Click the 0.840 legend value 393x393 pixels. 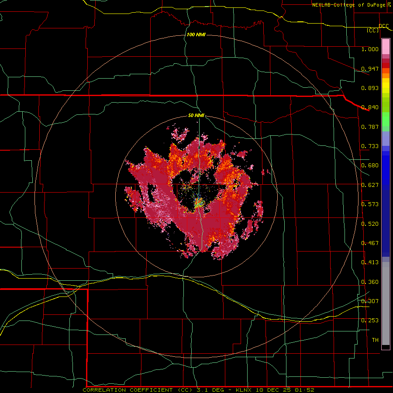pos(370,107)
